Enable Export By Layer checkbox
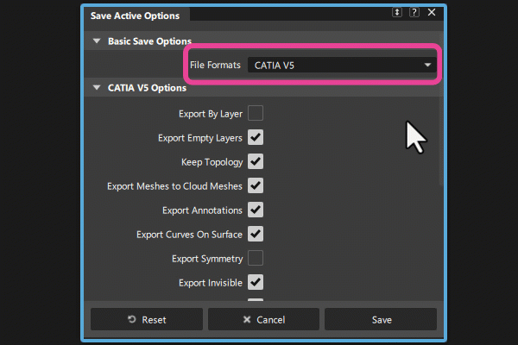Image resolution: width=518 pixels, height=345 pixels. pyautogui.click(x=256, y=113)
